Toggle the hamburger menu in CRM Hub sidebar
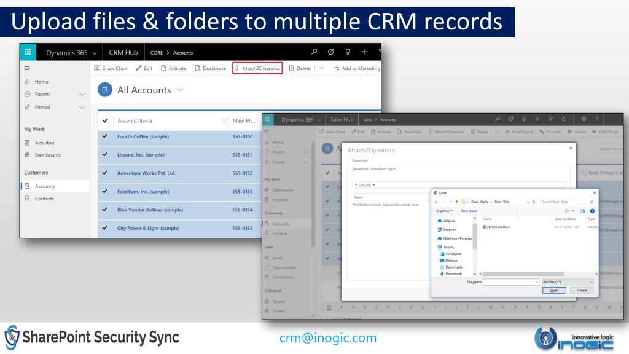Image resolution: width=629 pixels, height=354 pixels. [27, 68]
